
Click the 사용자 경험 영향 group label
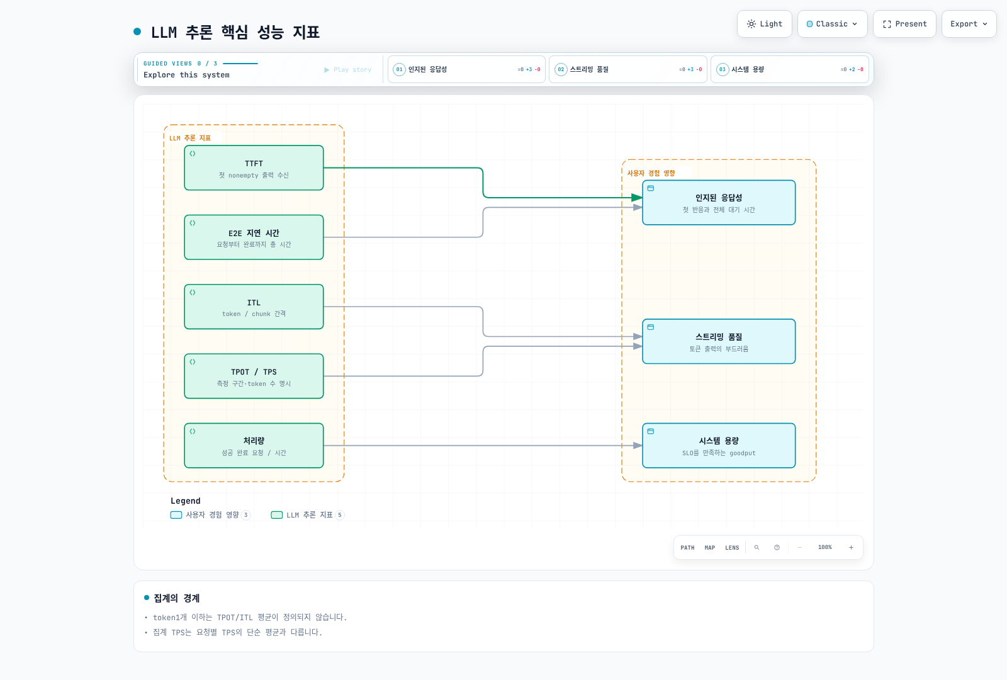[651, 173]
